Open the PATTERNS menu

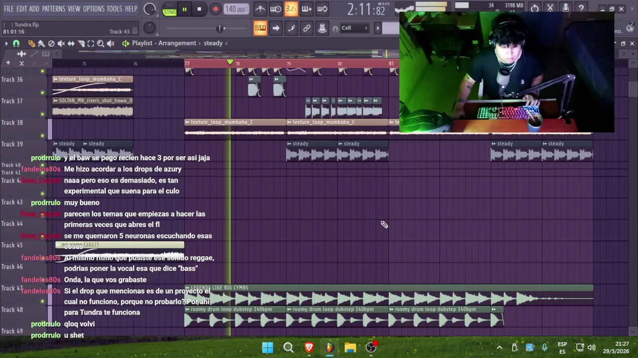tap(53, 9)
